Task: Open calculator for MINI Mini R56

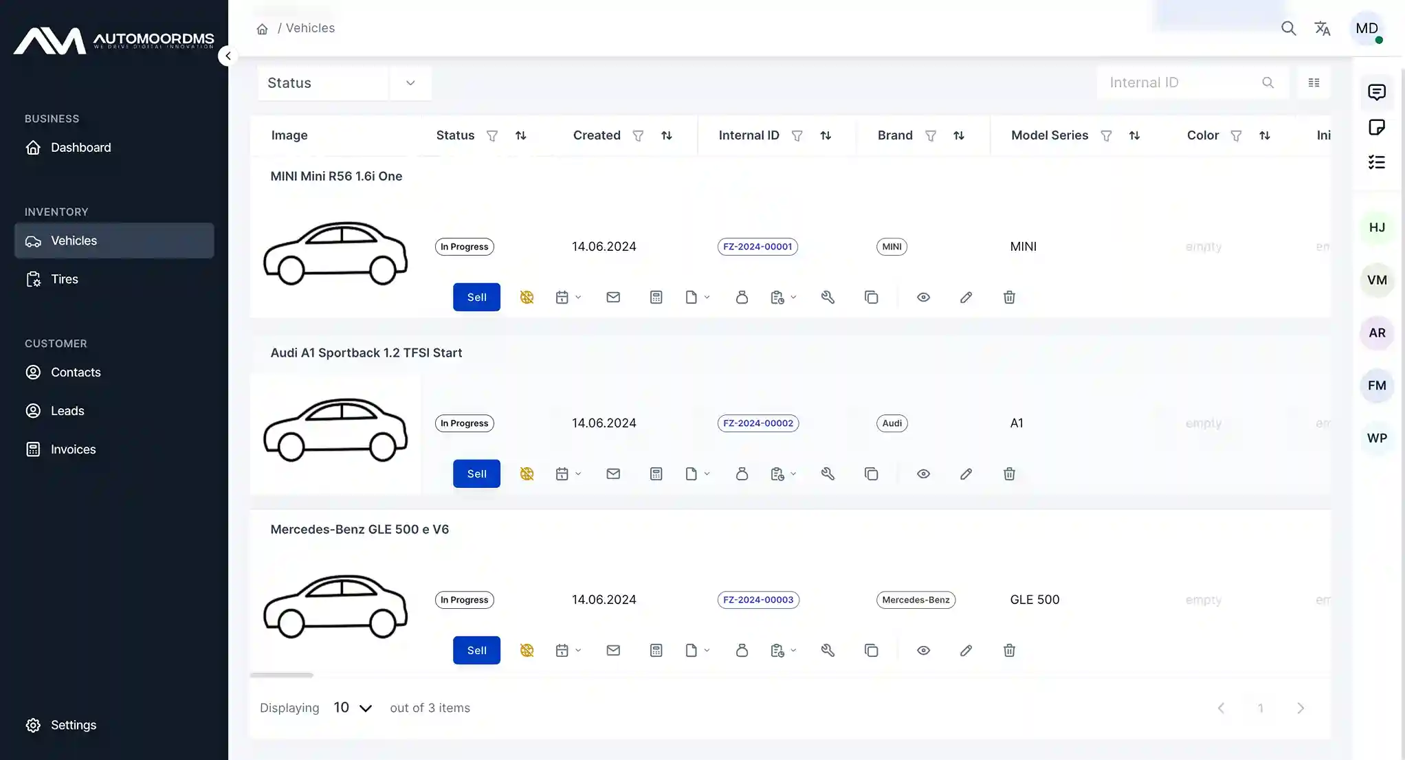Action: pos(656,297)
